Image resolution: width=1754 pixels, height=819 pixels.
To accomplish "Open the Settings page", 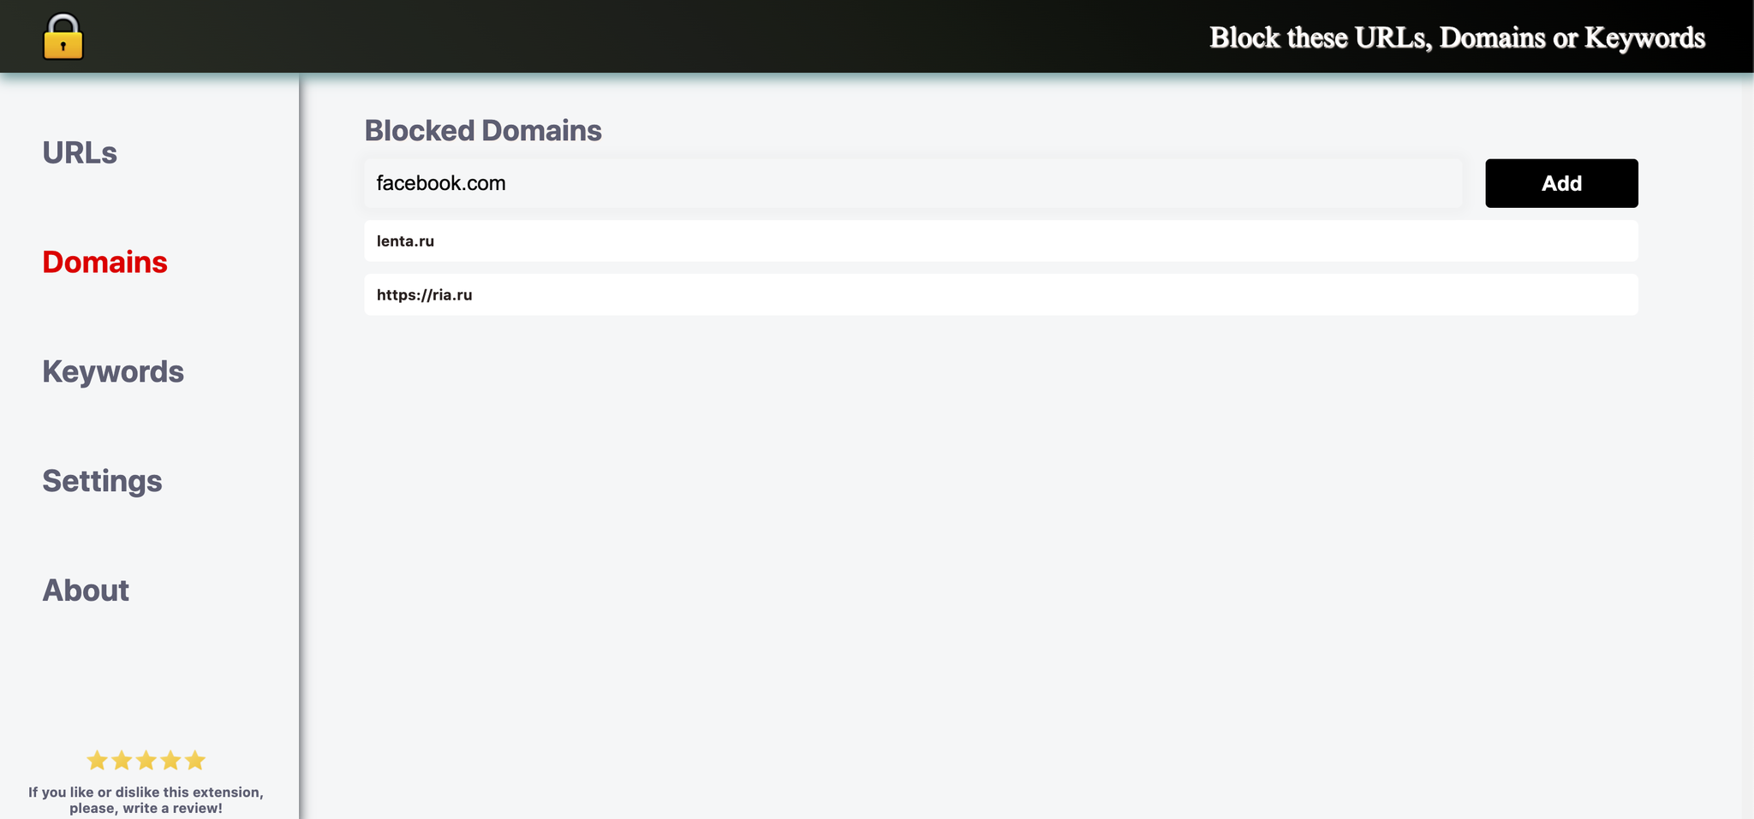I will [x=102, y=481].
